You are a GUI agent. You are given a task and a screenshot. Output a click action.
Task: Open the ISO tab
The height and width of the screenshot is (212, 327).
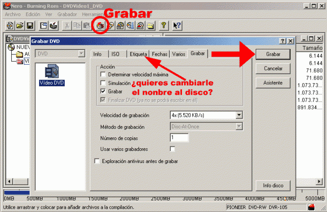pyautogui.click(x=115, y=54)
